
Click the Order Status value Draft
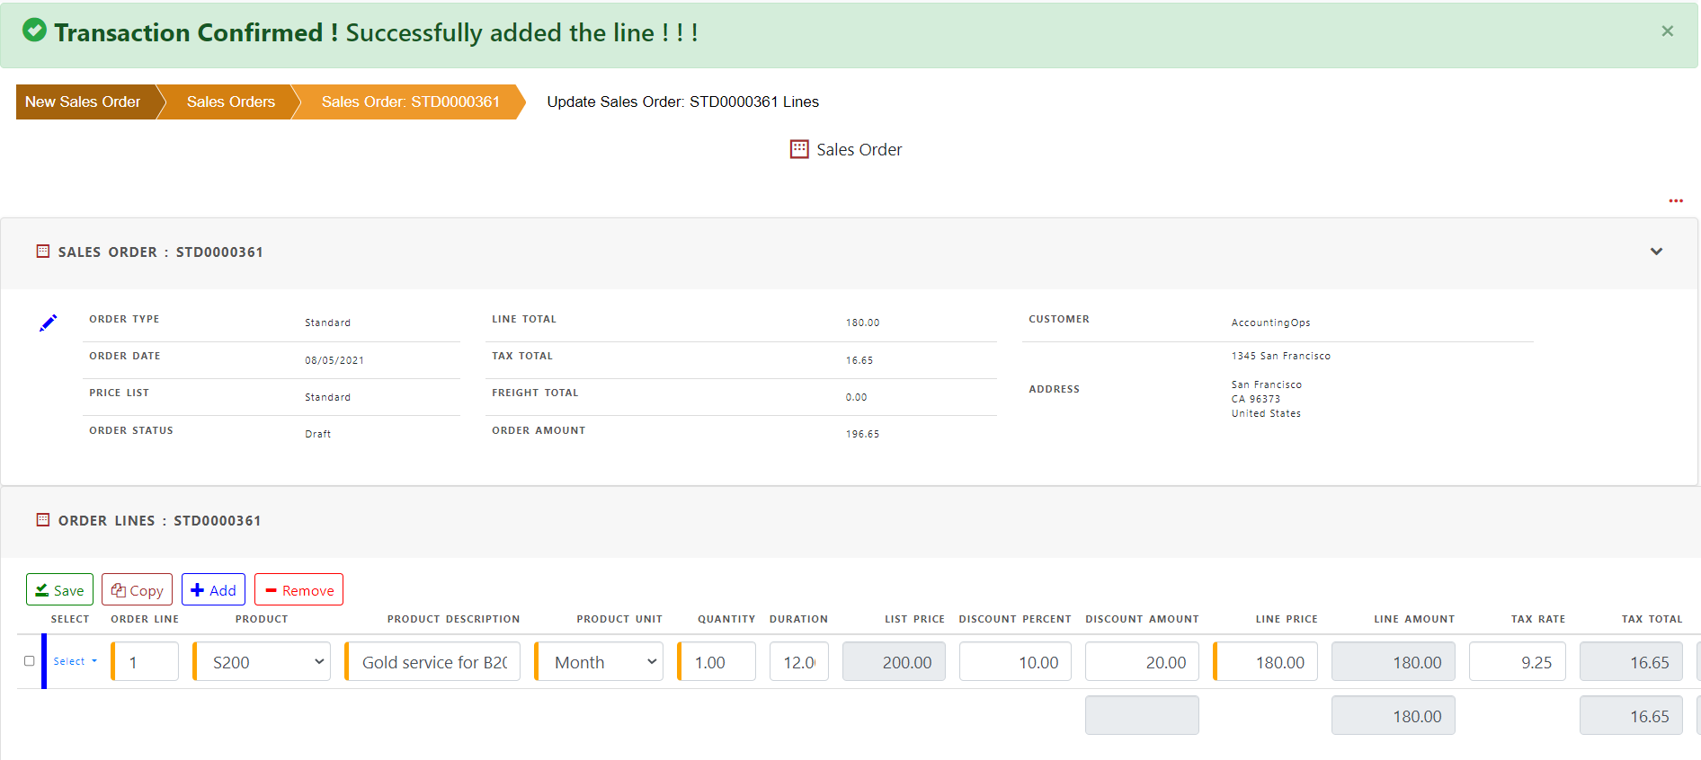point(317,434)
